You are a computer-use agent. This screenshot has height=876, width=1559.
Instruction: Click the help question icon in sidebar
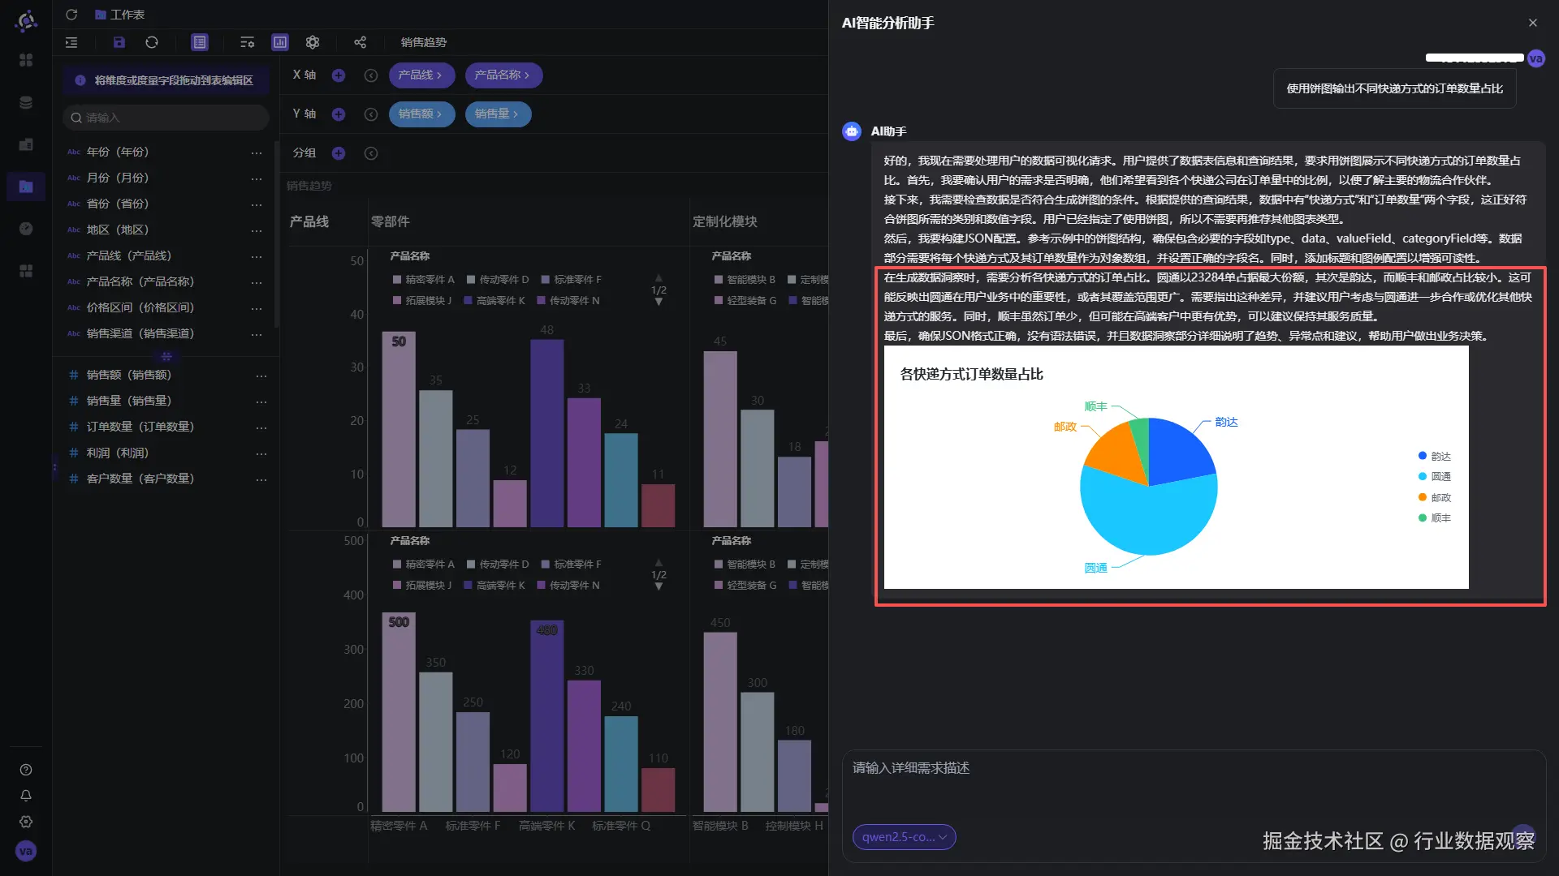tap(26, 770)
